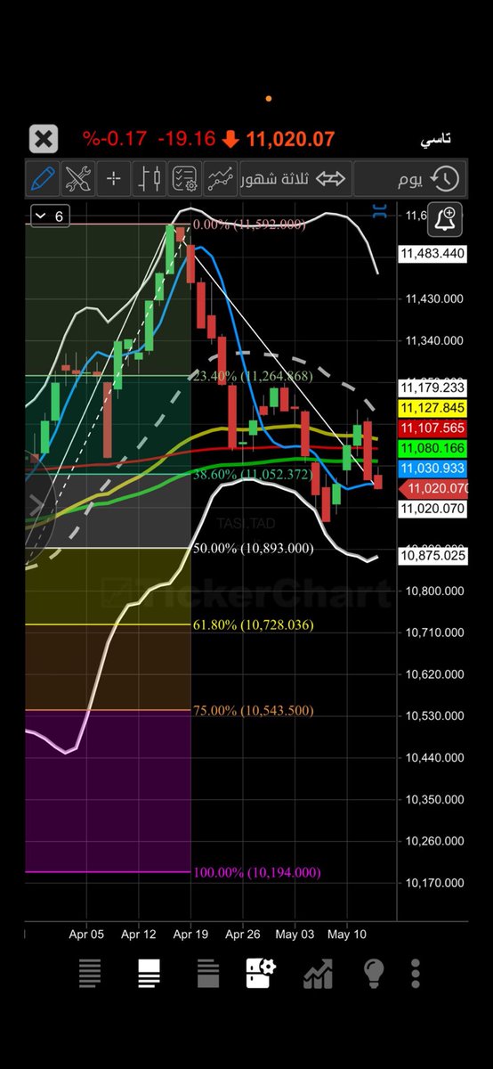Close the chart with the X button

[x=43, y=139]
